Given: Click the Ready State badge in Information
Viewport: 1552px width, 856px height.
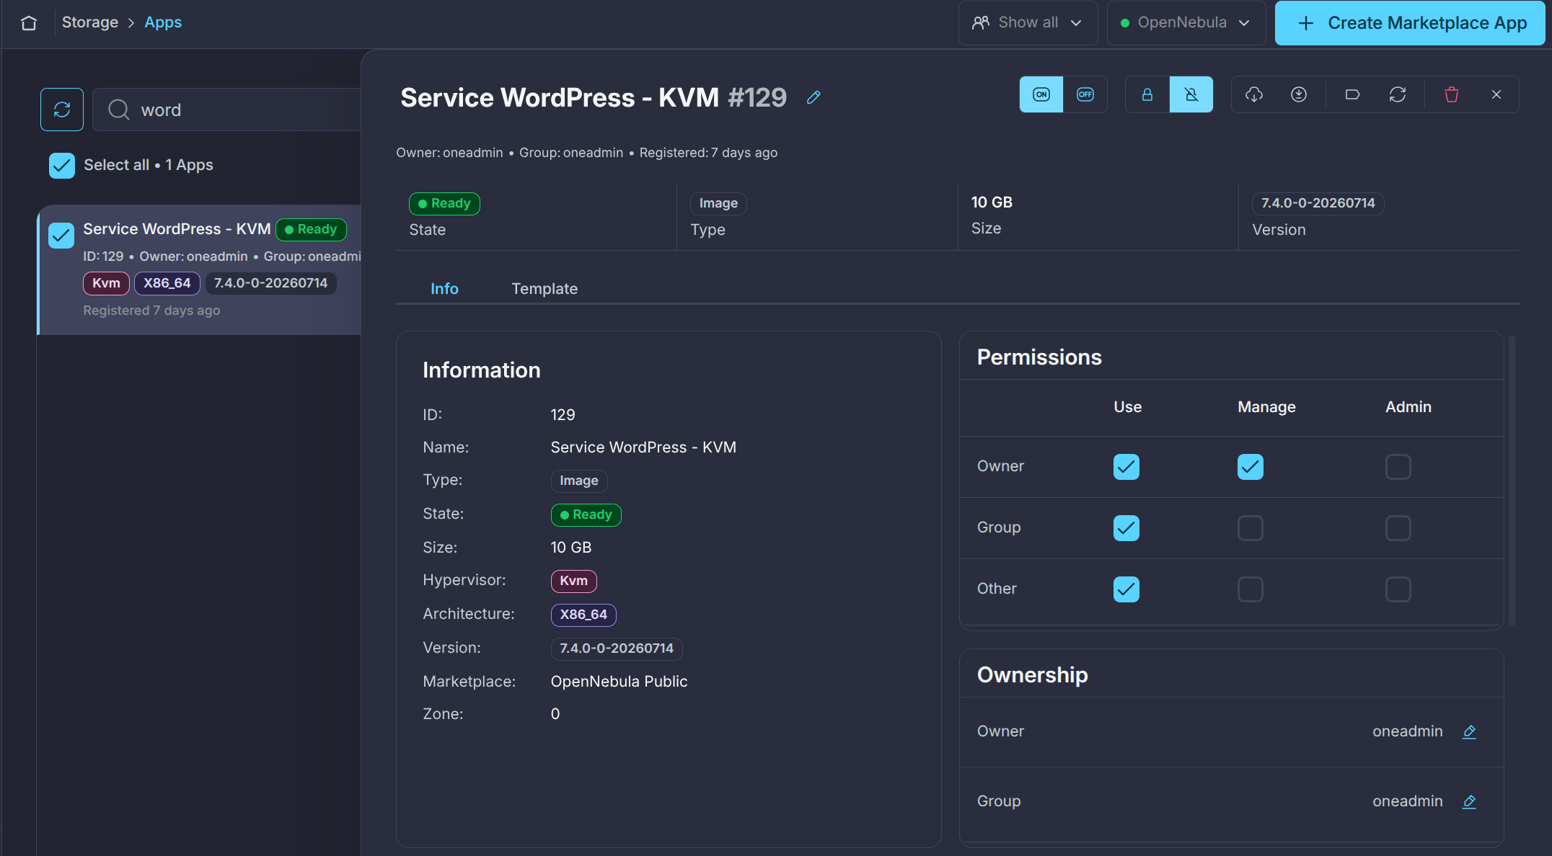Looking at the screenshot, I should pos(586,514).
